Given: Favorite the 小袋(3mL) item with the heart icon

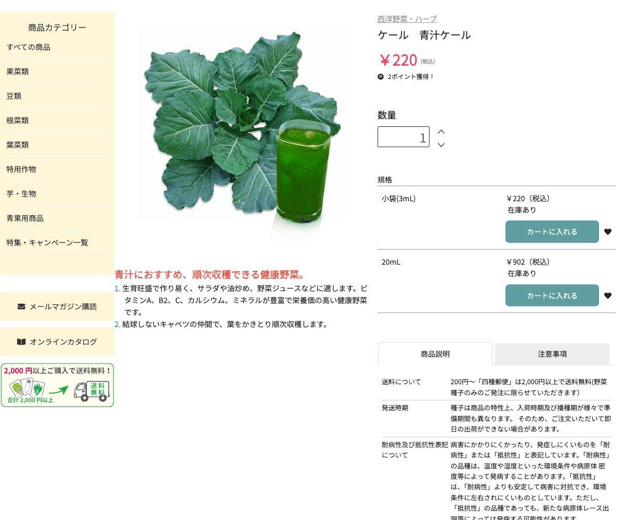Looking at the screenshot, I should pyautogui.click(x=608, y=231).
